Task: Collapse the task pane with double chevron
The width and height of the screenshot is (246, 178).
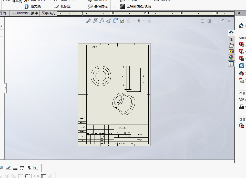Action: [239, 13]
